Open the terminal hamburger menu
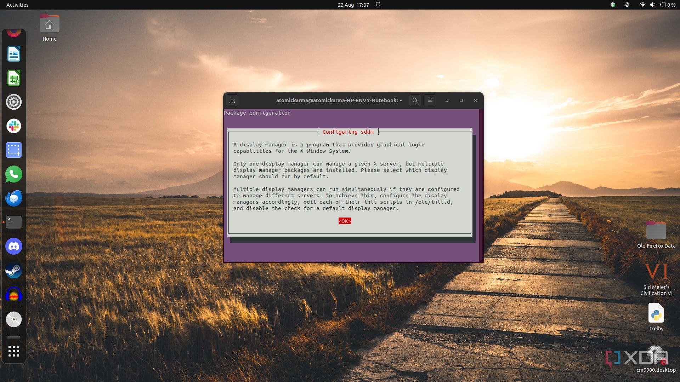Viewport: 680px width, 382px height. pos(430,100)
